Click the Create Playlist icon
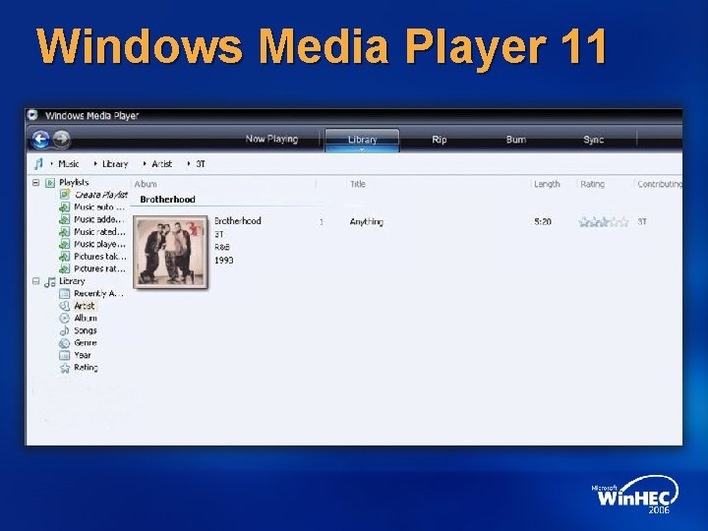Screen dimensions: 708x531 click(x=65, y=195)
